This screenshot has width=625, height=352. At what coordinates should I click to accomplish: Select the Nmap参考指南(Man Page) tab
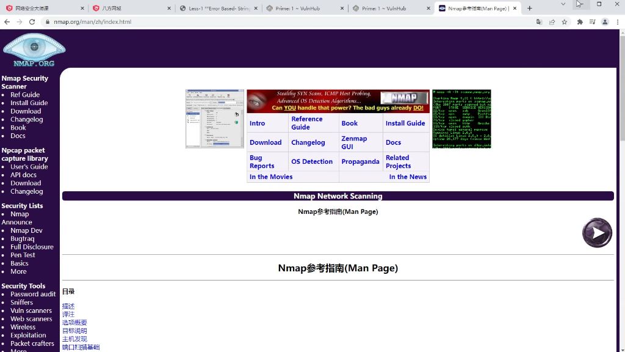tap(477, 9)
